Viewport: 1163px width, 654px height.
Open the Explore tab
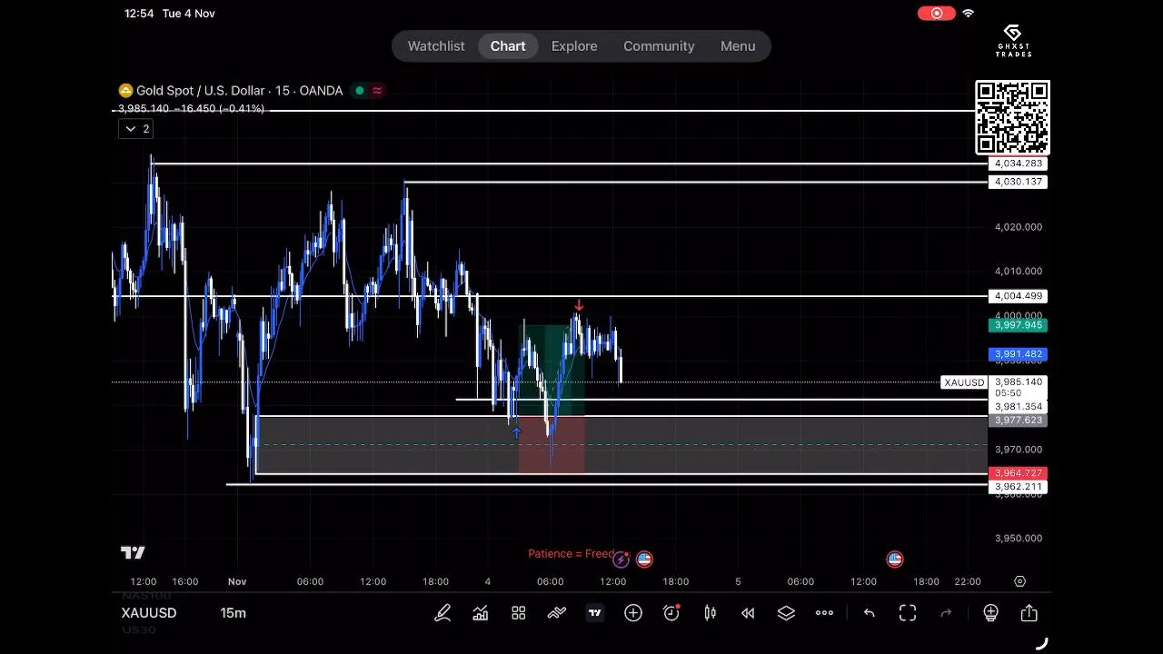574,46
